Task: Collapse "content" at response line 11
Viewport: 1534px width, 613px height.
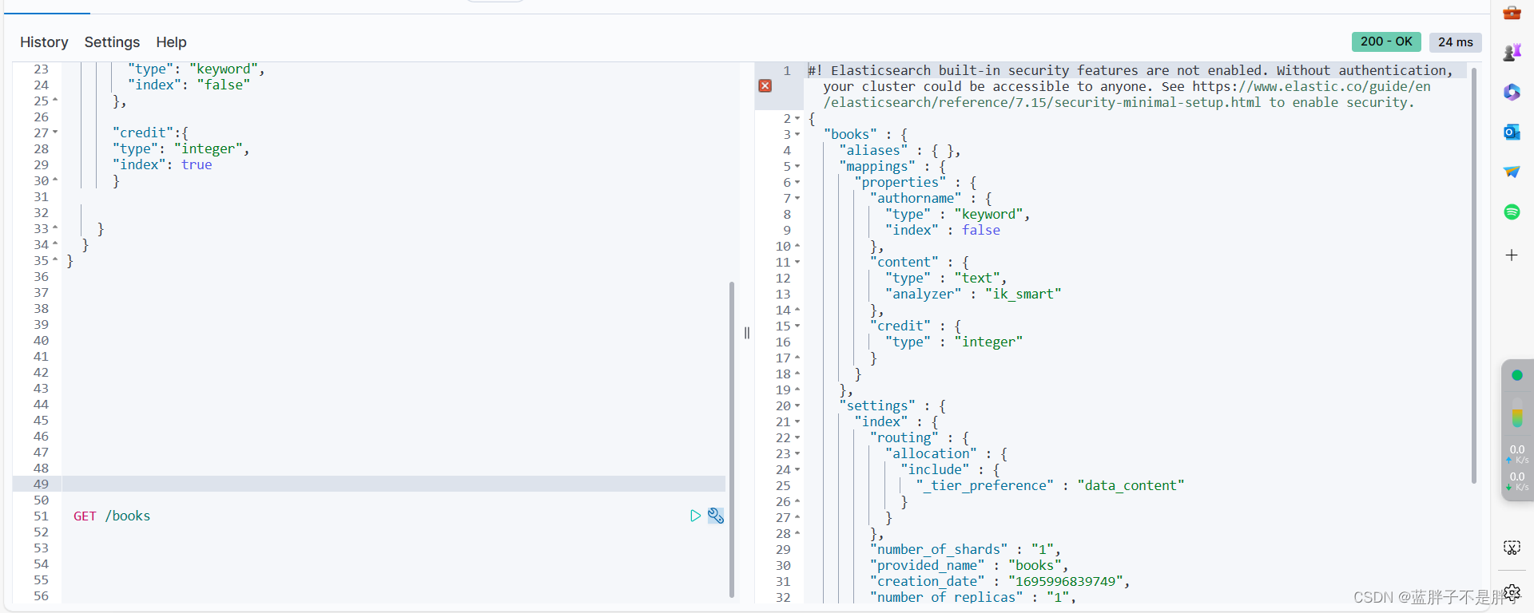Action: click(x=797, y=262)
